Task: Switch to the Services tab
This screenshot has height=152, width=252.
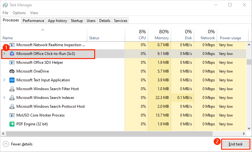Action: [x=121, y=21]
